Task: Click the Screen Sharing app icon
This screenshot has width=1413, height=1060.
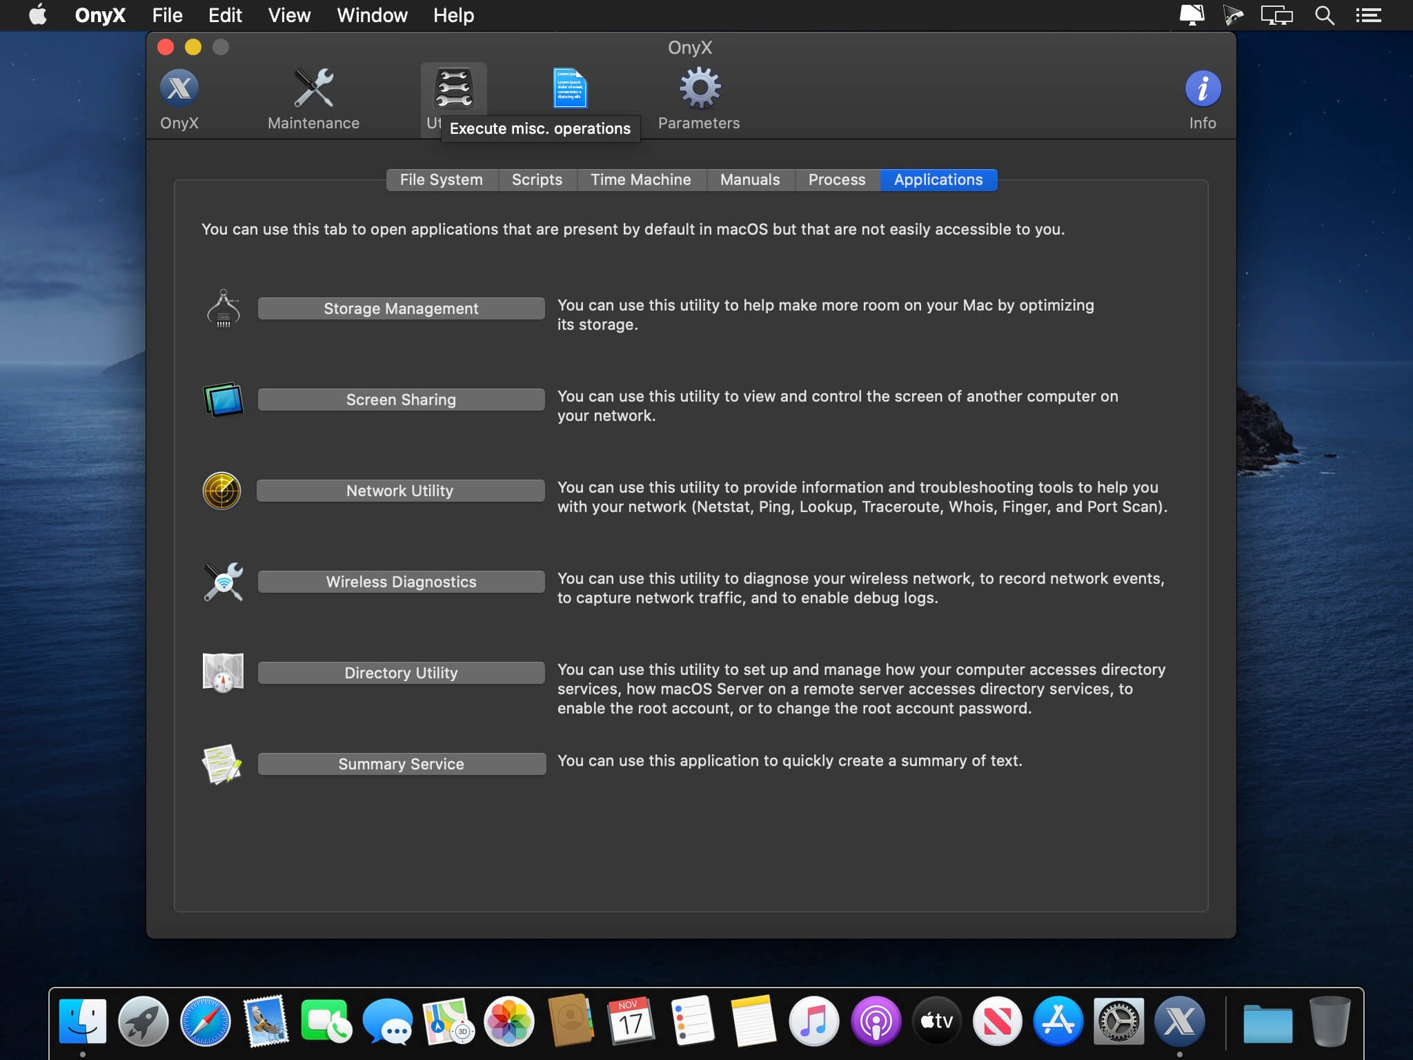Action: tap(223, 400)
